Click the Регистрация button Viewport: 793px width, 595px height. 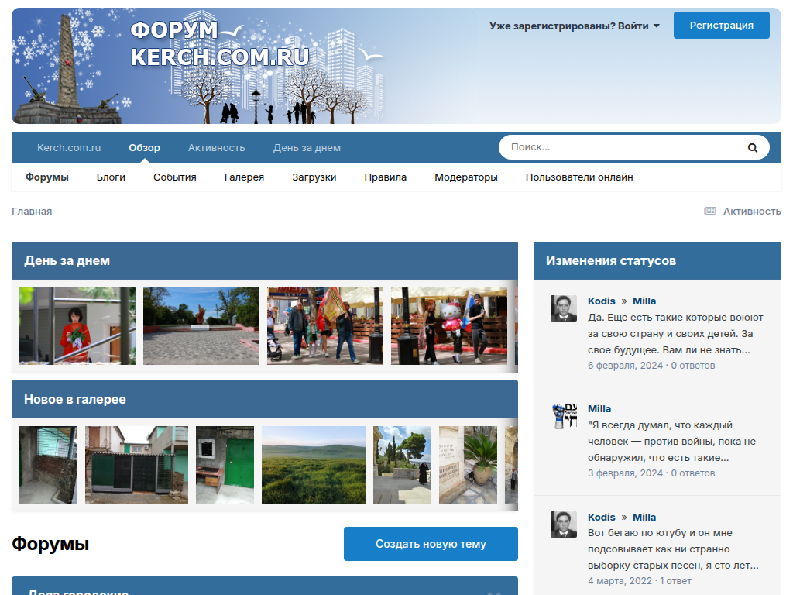[x=721, y=25]
